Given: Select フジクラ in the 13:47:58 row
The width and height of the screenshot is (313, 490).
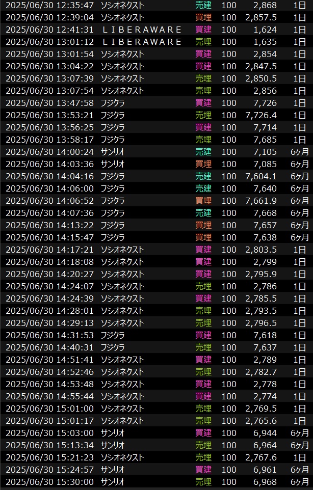Looking at the screenshot, I should click(113, 103).
